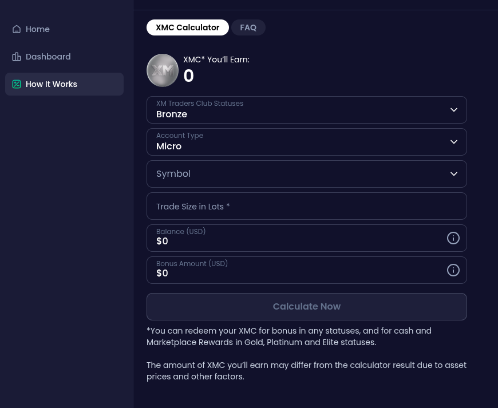
Task: Click the Dashboard bar chart icon
Action: (17, 57)
